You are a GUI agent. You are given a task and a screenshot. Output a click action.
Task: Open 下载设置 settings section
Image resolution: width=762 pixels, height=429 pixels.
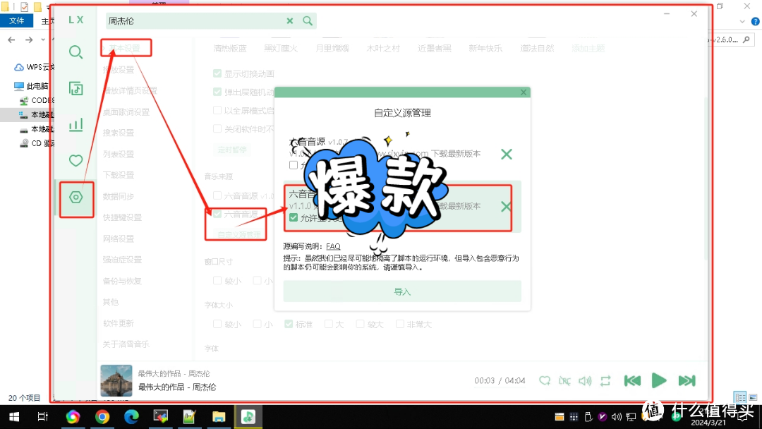(119, 175)
